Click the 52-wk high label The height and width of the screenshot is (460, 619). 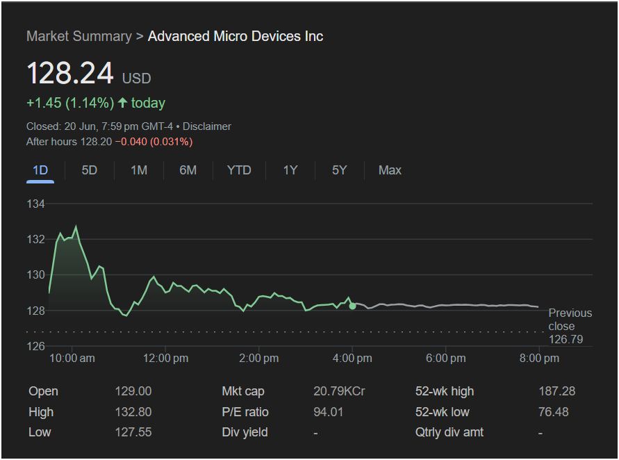(x=445, y=391)
